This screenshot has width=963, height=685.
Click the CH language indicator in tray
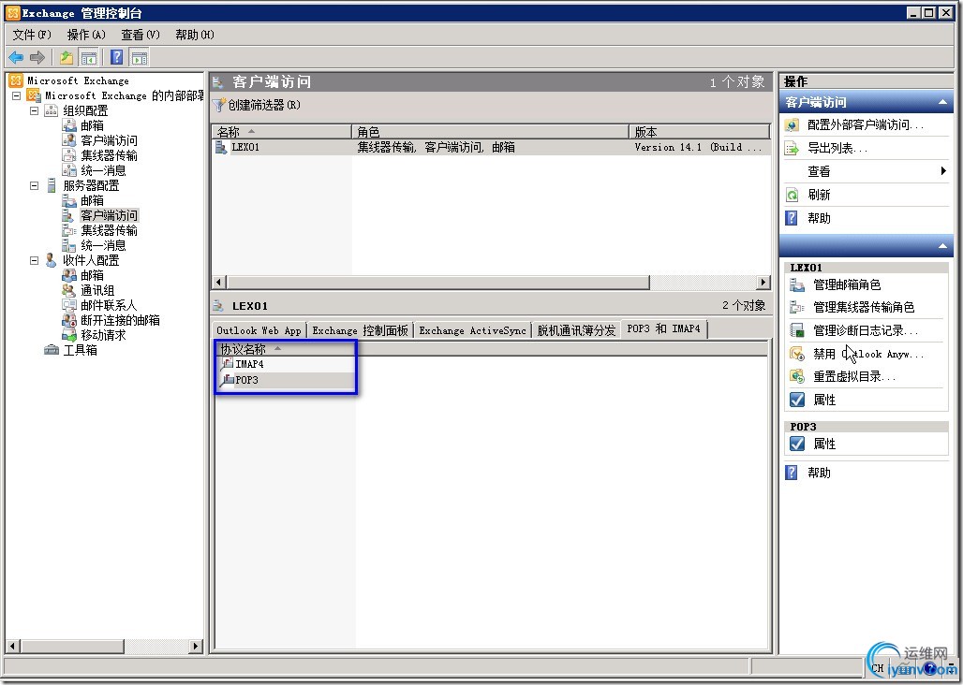878,668
